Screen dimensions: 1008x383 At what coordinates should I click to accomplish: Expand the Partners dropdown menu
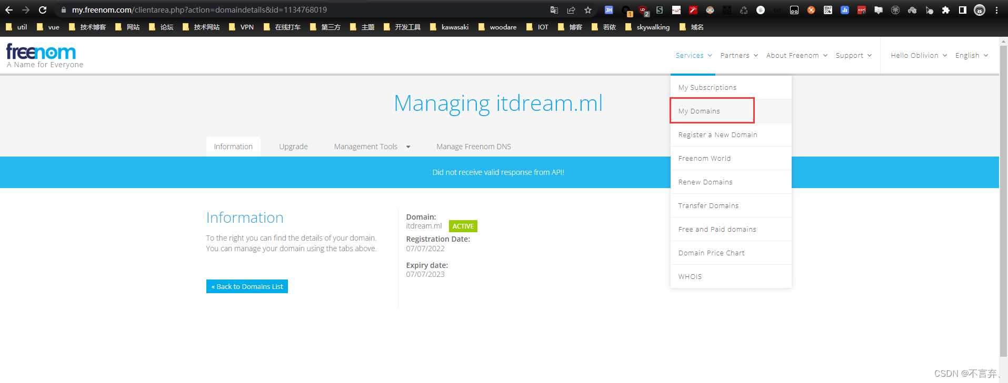pyautogui.click(x=739, y=55)
